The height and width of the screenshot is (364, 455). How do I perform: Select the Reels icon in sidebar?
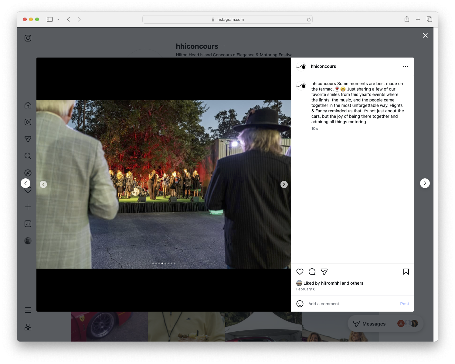pyautogui.click(x=28, y=122)
